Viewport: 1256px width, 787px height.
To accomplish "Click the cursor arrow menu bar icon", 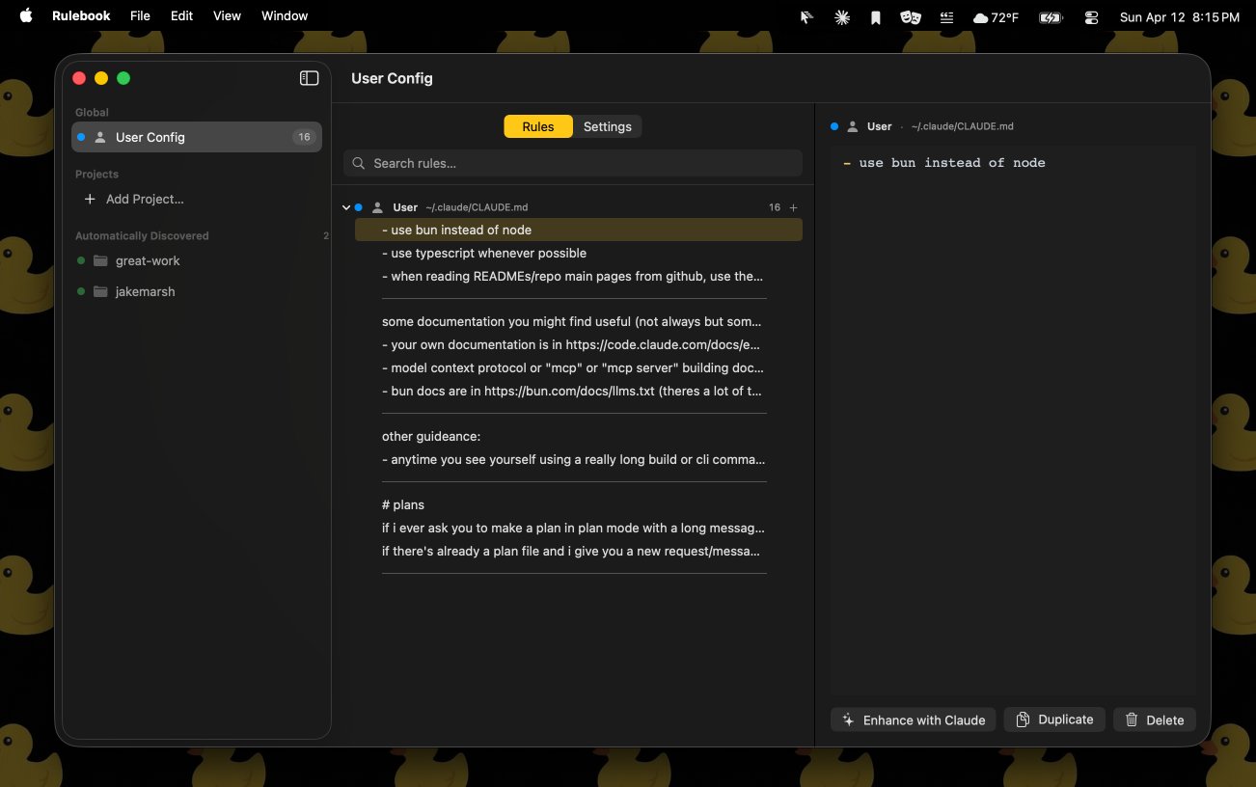I will (806, 17).
